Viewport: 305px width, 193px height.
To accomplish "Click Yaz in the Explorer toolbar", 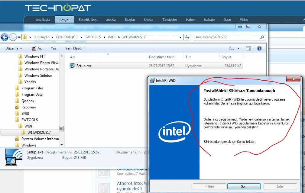I will point(54,48).
